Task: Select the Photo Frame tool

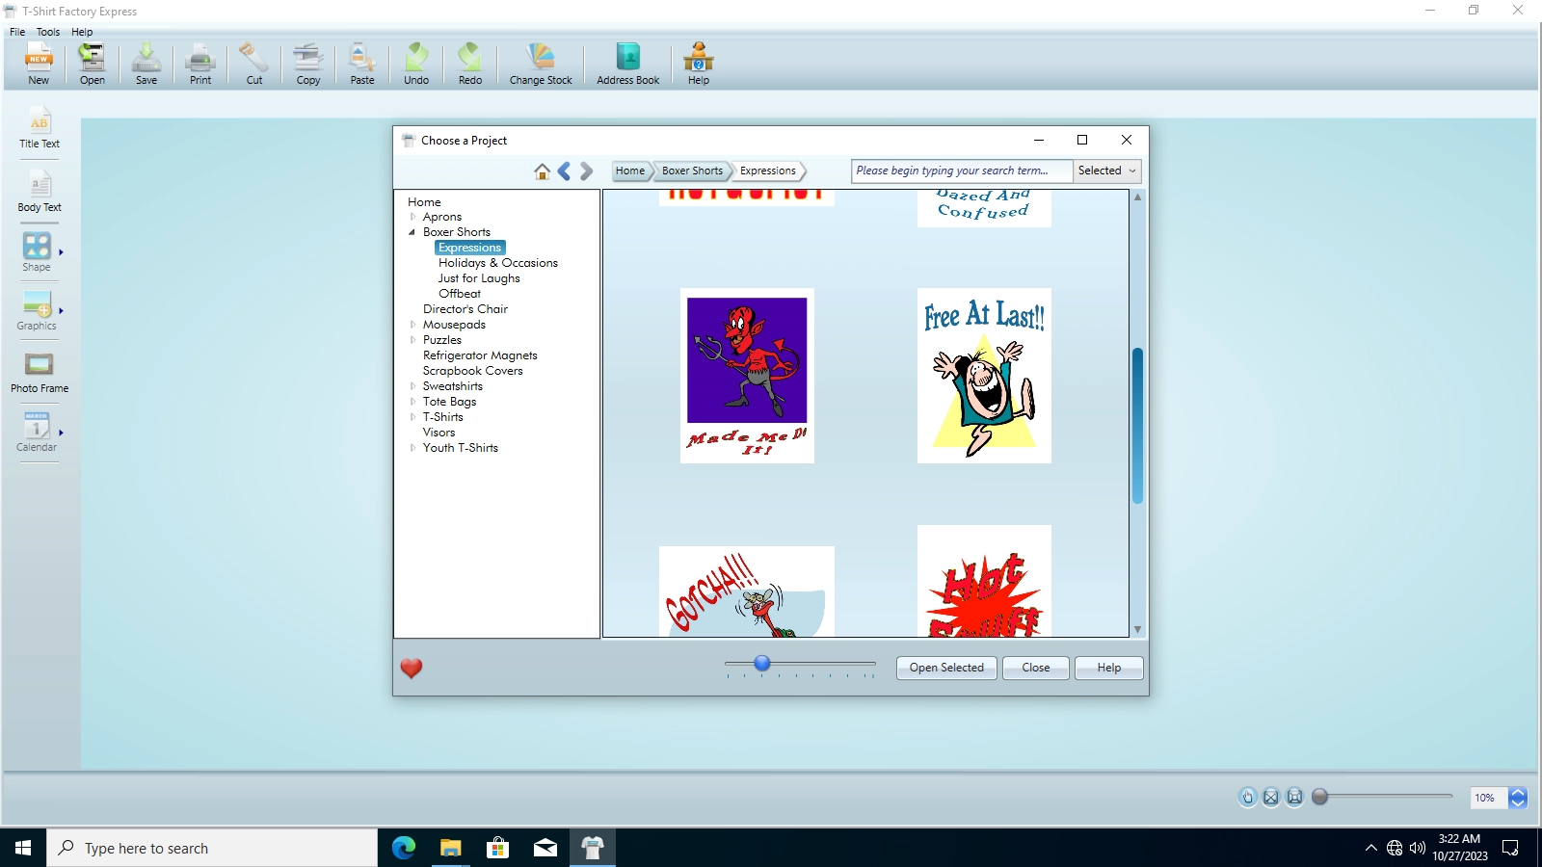Action: coord(40,373)
